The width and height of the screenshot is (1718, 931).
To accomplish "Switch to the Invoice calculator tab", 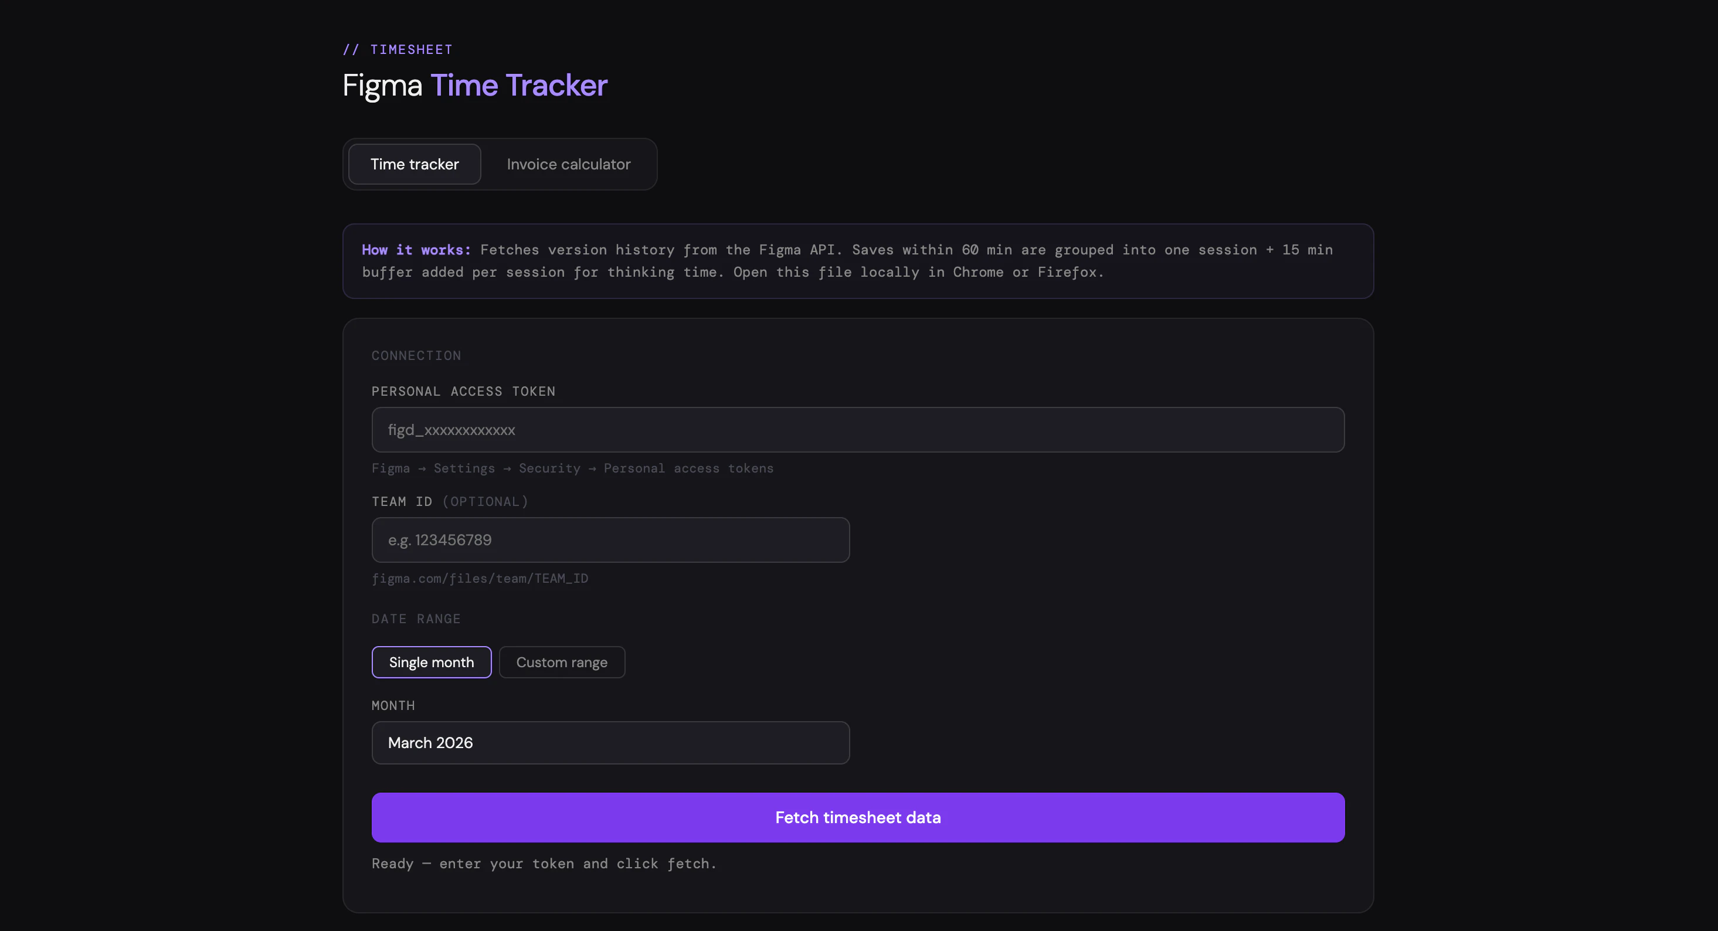I will point(568,164).
